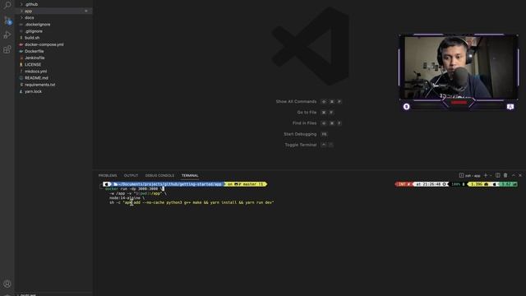Click the Show All Commands shortcut hint
The image size is (526, 296).
click(x=308, y=101)
